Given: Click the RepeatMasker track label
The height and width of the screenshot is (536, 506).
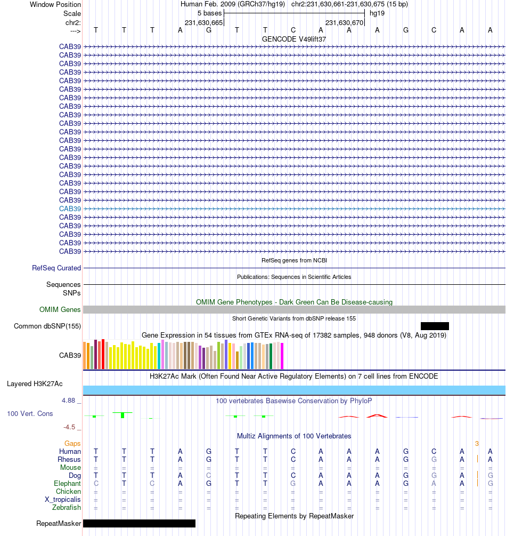Looking at the screenshot, I should point(59,523).
